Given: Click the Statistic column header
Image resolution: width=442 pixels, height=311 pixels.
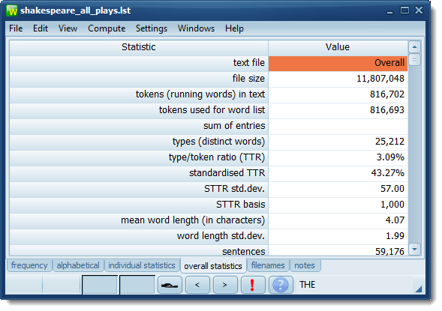Looking at the screenshot, I should point(138,47).
